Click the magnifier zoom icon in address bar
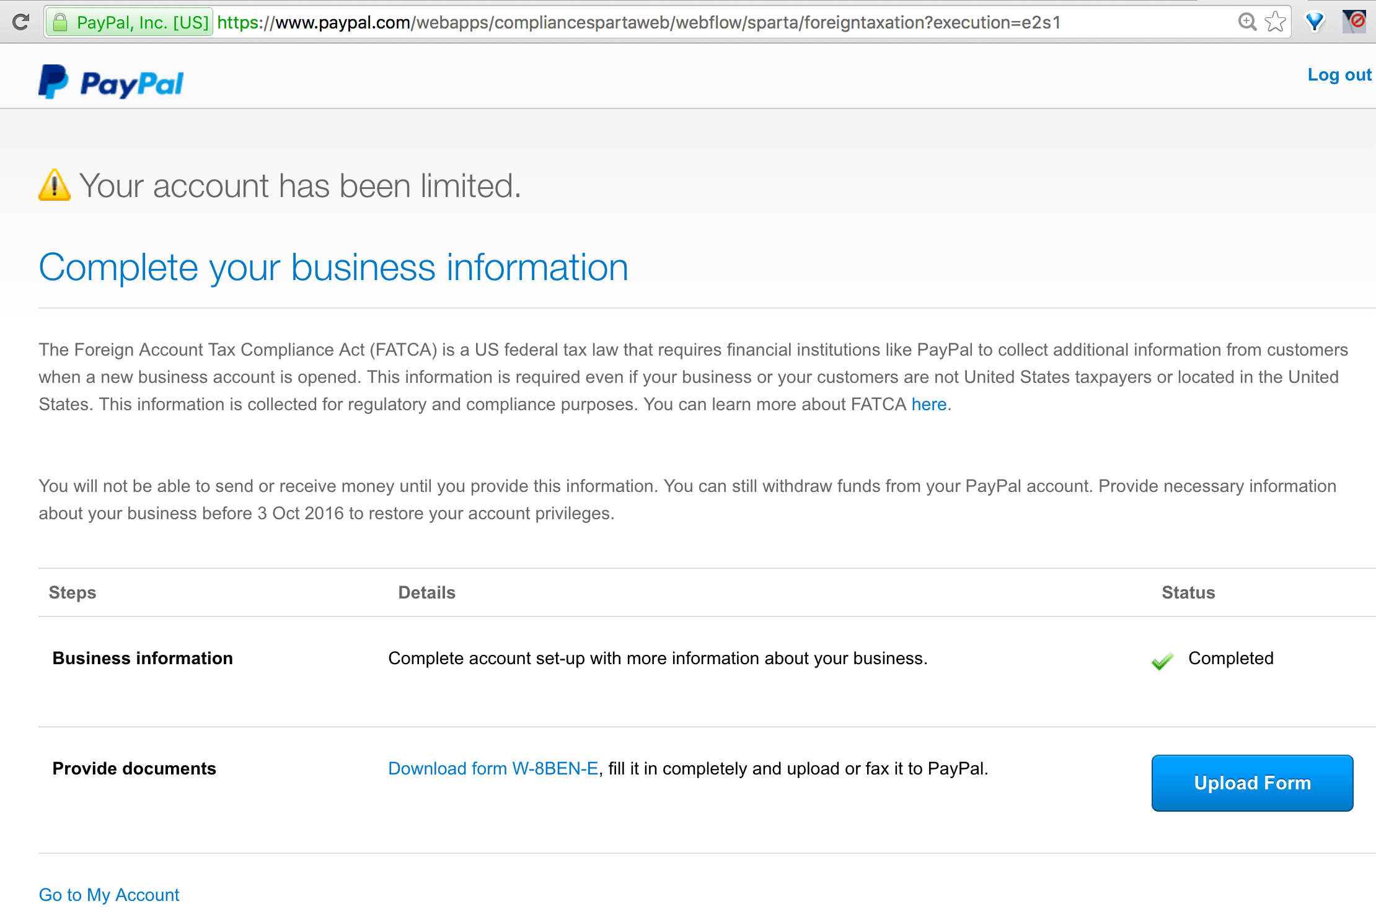 [x=1248, y=22]
